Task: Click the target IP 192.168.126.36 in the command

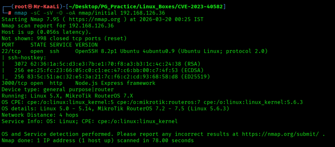Action: tap(143, 13)
